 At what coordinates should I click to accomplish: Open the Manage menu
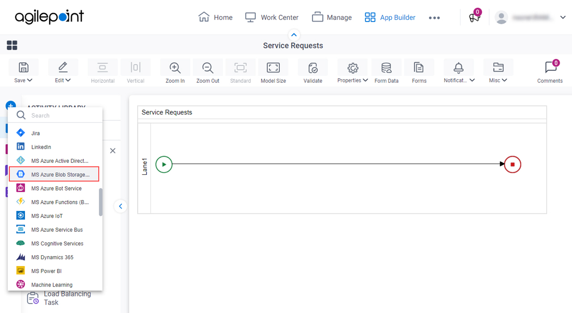332,17
